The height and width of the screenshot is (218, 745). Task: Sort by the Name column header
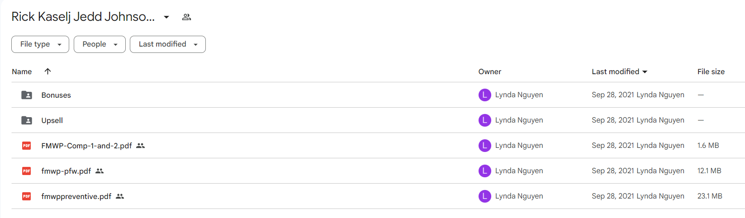pos(22,71)
